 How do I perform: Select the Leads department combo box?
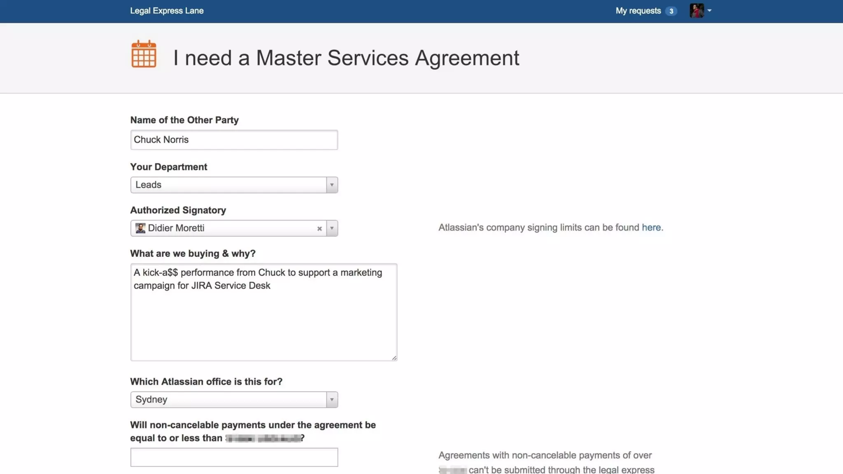(228, 185)
